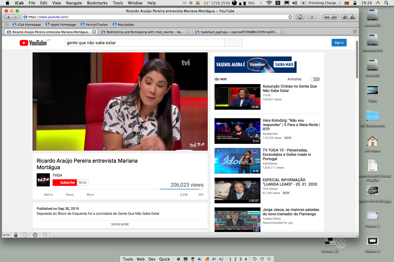
Task: Open the iCab Homepage bookmark
Action: 27,25
